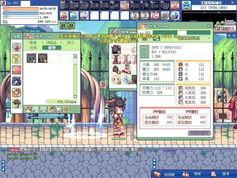237x178 pixels.
Task: Use the skill in slot X
Action: (x=145, y=5)
